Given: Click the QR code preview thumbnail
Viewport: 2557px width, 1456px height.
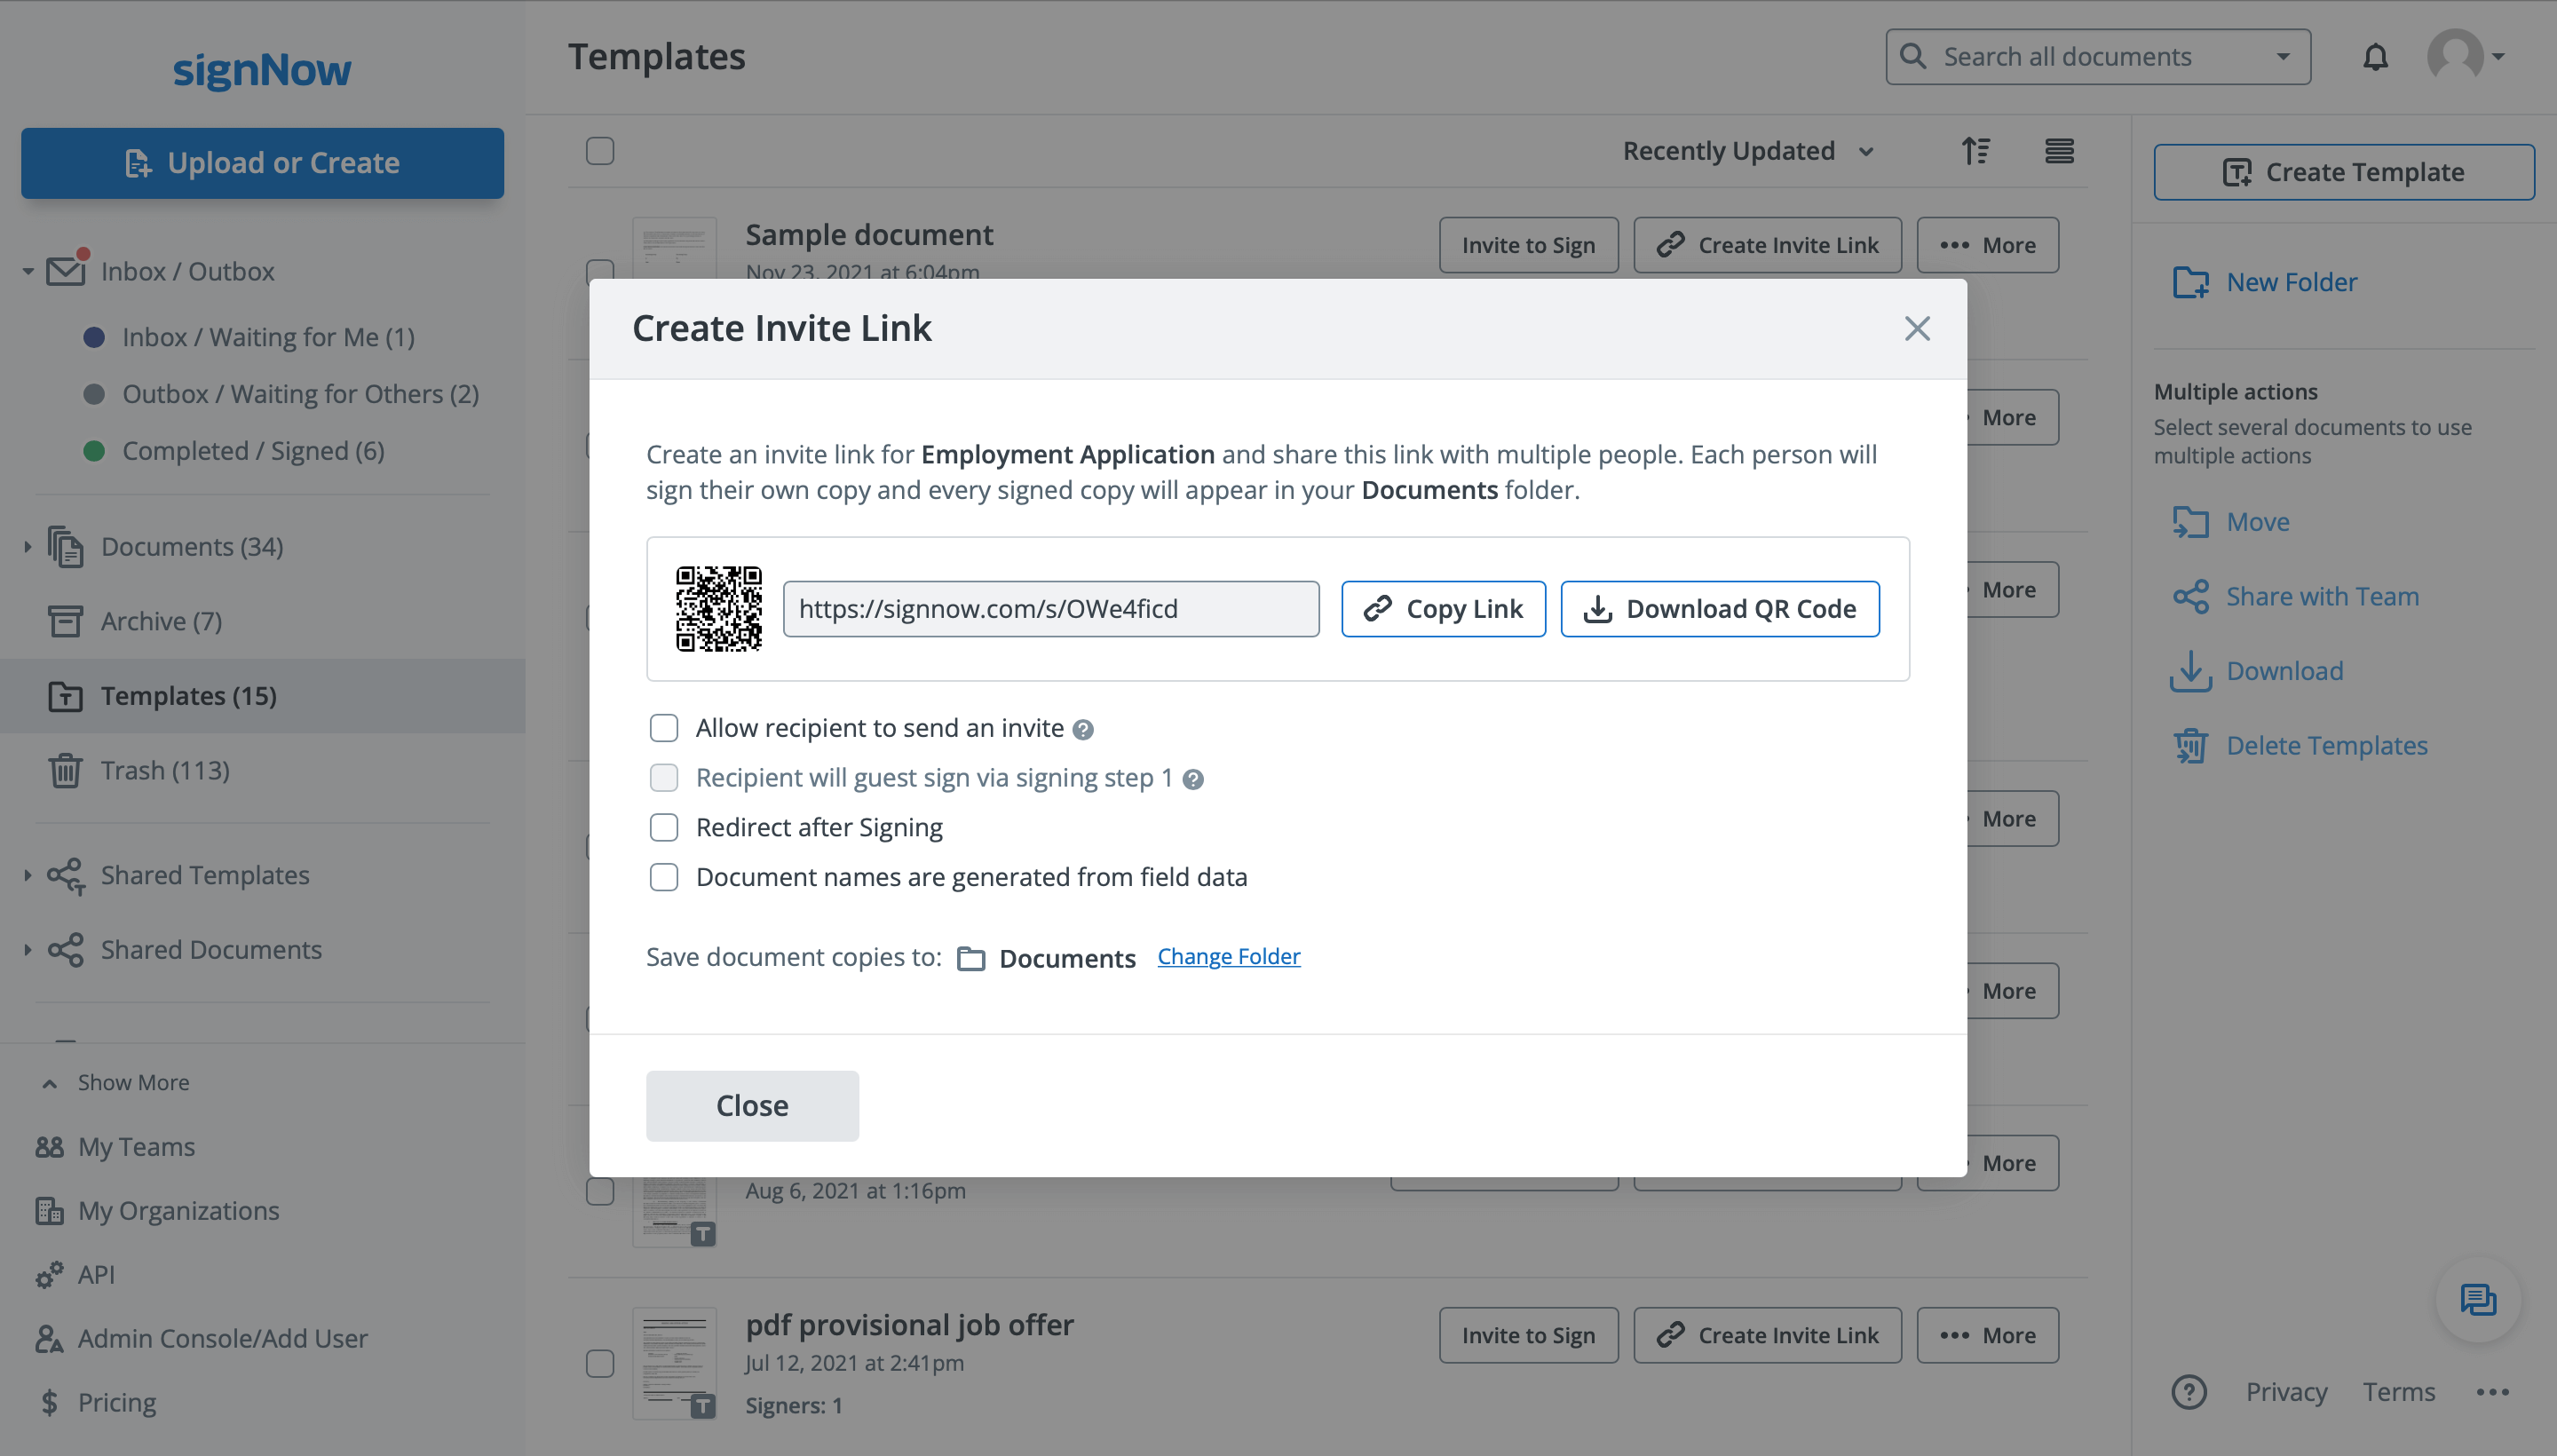Looking at the screenshot, I should point(719,608).
